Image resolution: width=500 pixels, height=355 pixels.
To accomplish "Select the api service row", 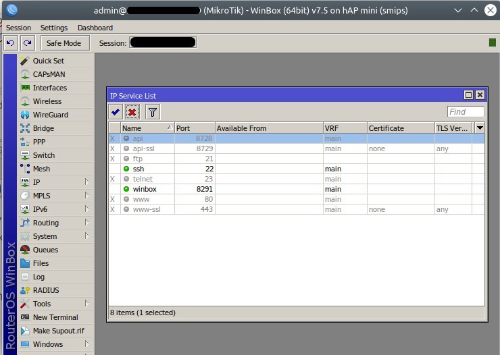I will pyautogui.click(x=297, y=138).
